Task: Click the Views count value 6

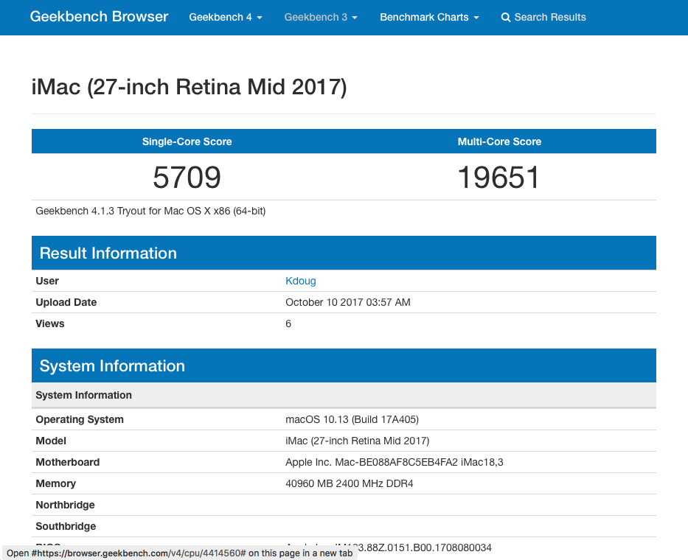Action: point(288,323)
